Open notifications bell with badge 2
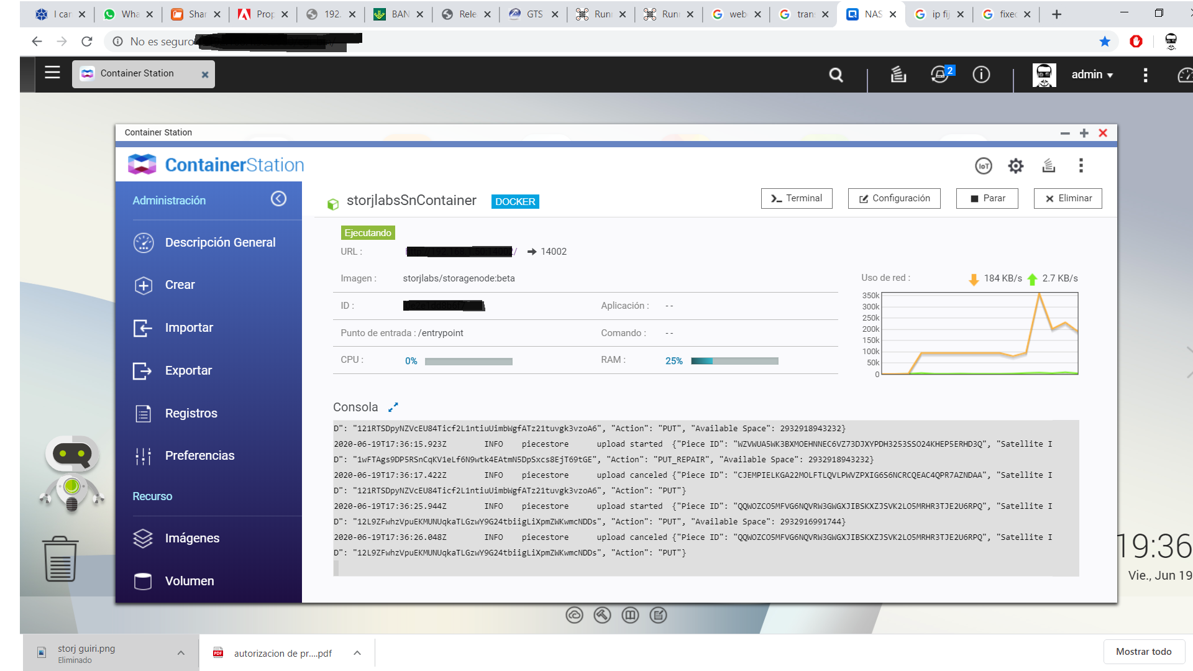This screenshot has height=671, width=1193. pos(940,75)
